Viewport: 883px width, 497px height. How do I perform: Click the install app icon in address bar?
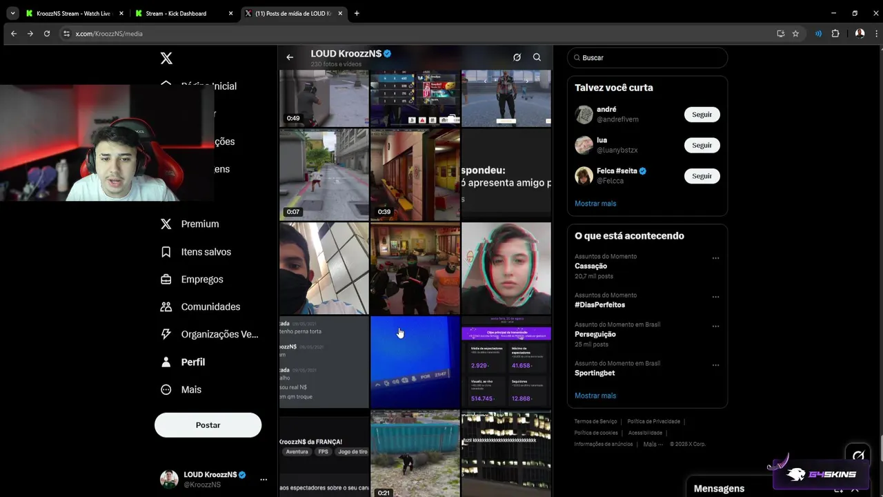point(780,33)
